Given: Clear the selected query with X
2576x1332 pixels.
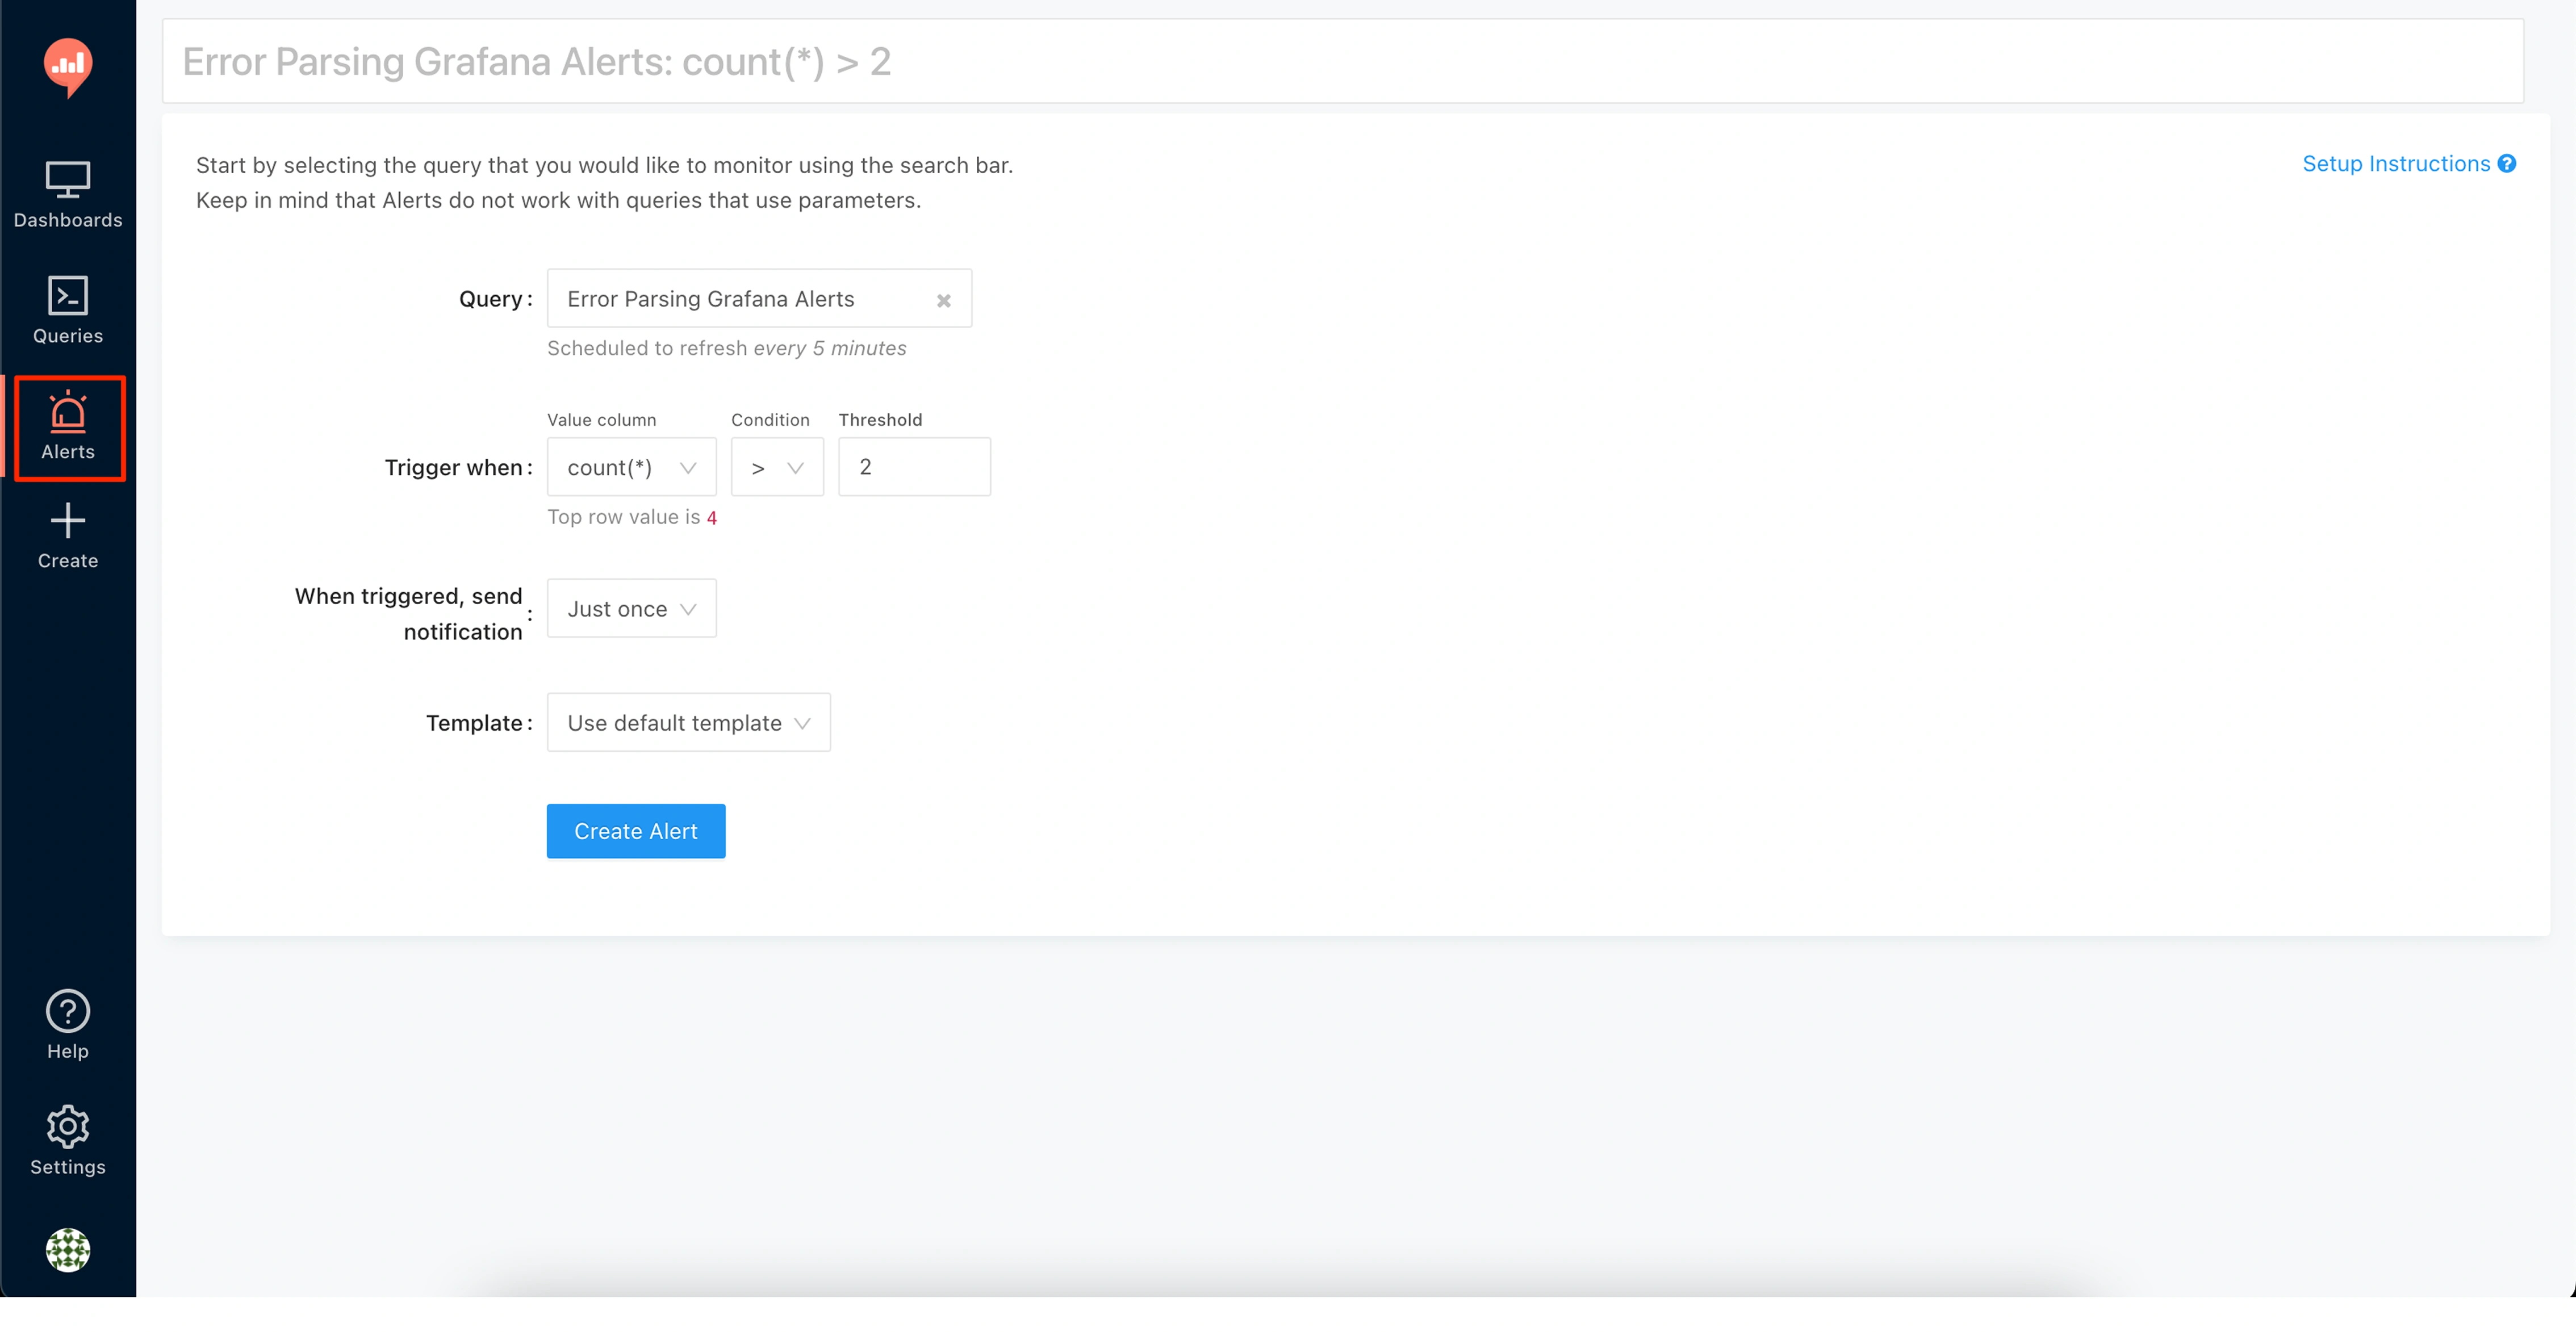Looking at the screenshot, I should (943, 300).
